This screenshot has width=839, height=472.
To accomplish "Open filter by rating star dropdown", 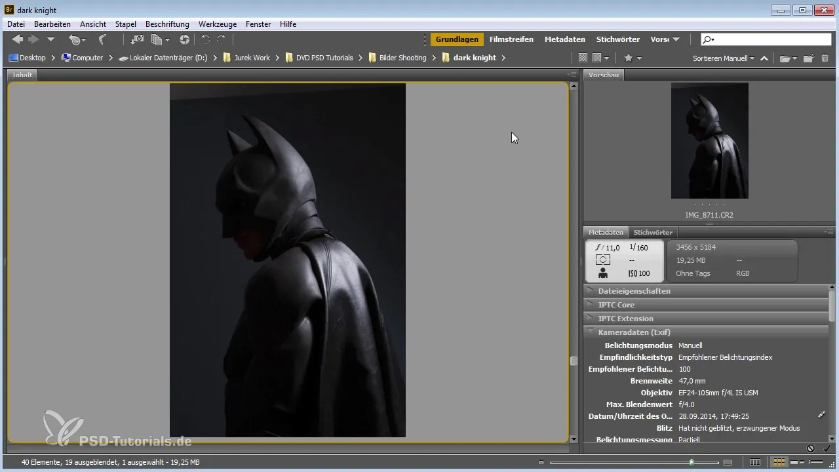I will (632, 58).
